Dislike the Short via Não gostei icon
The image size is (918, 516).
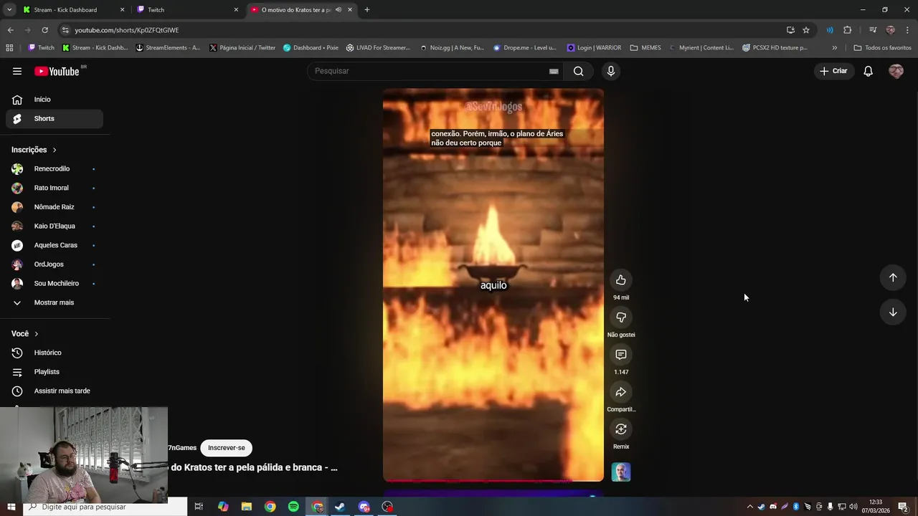click(621, 317)
